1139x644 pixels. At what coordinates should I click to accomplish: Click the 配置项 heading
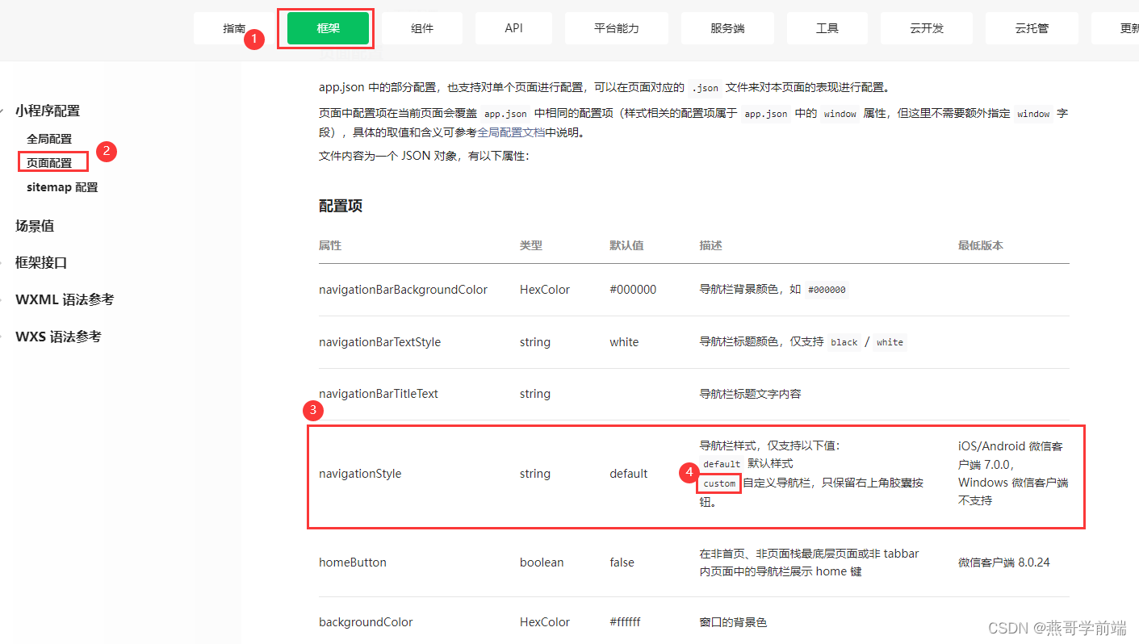341,206
